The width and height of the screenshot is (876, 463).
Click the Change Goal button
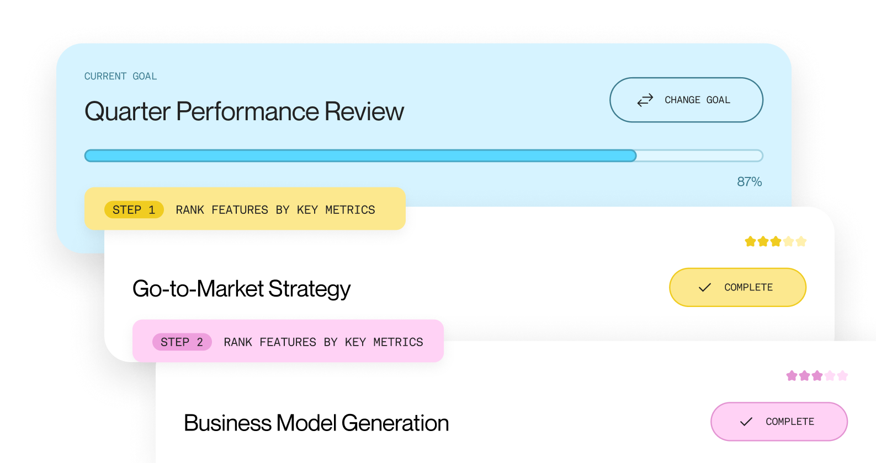[686, 100]
